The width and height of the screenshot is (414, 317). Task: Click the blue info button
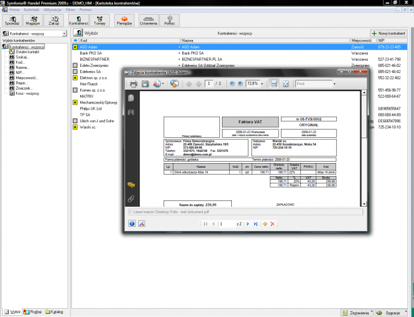tap(132, 224)
